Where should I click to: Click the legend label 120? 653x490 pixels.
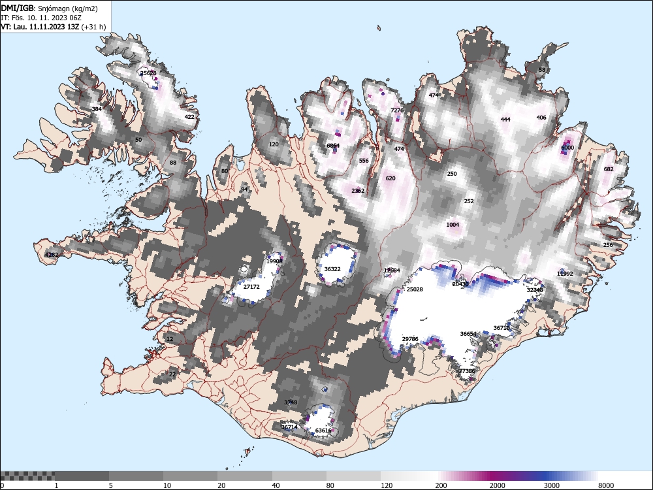[387, 485]
